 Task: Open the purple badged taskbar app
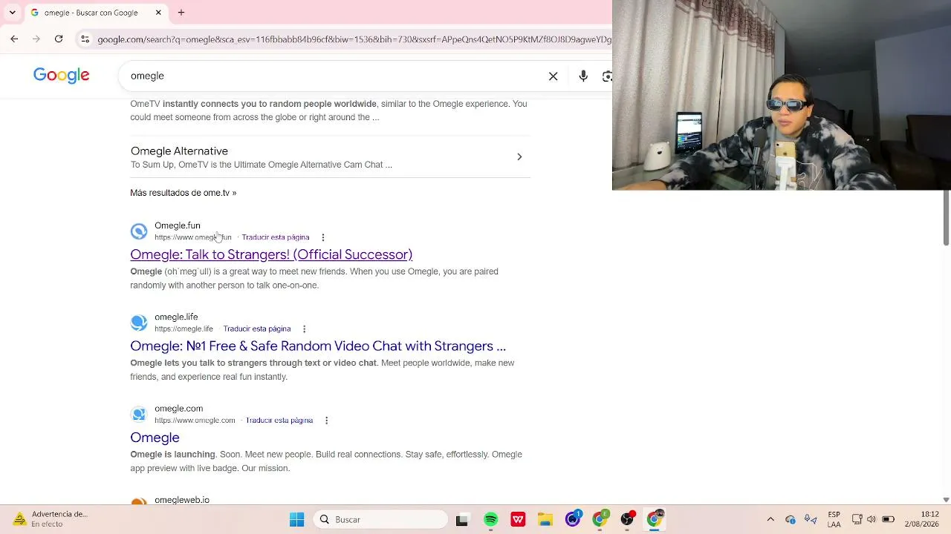(x=572, y=519)
